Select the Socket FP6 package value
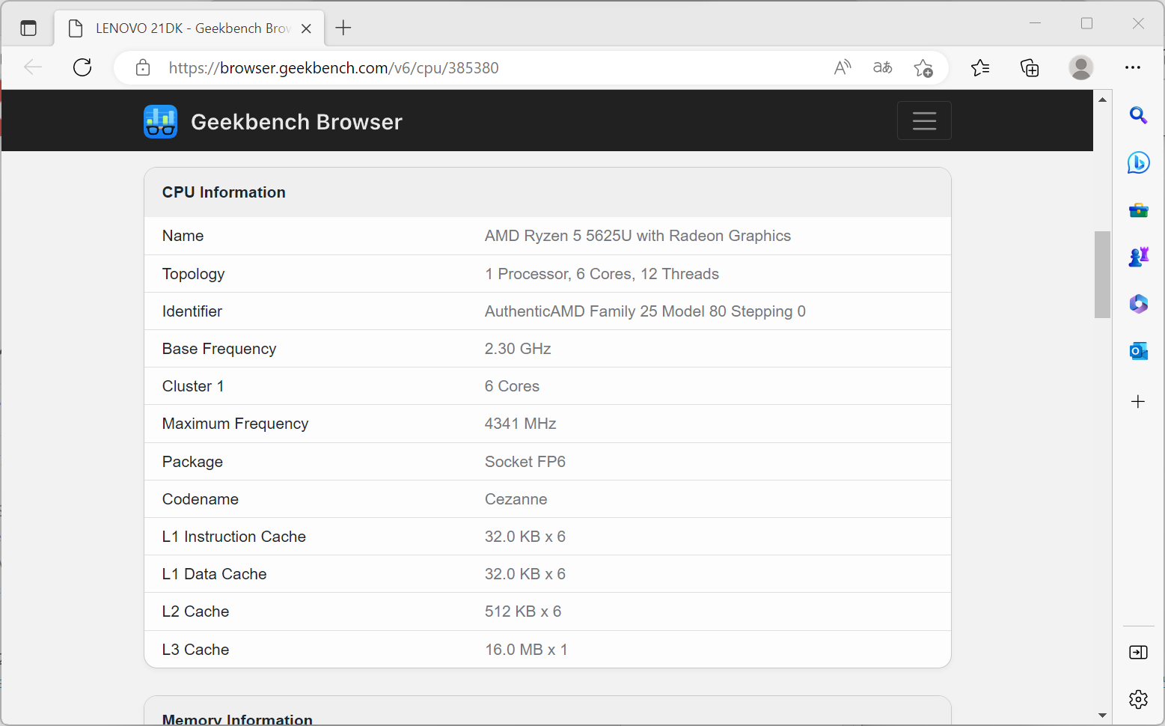Image resolution: width=1165 pixels, height=726 pixels. [x=525, y=462]
